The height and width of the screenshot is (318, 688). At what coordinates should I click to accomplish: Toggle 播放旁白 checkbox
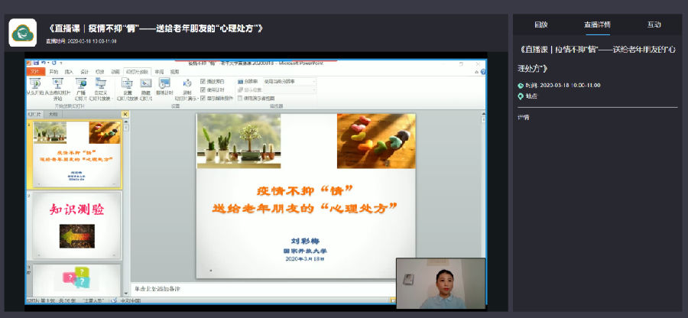[203, 80]
